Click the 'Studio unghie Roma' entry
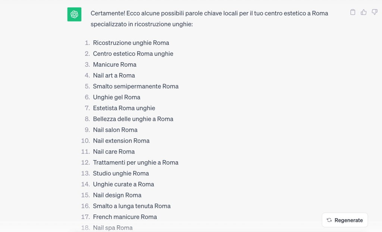 pyautogui.click(x=121, y=174)
